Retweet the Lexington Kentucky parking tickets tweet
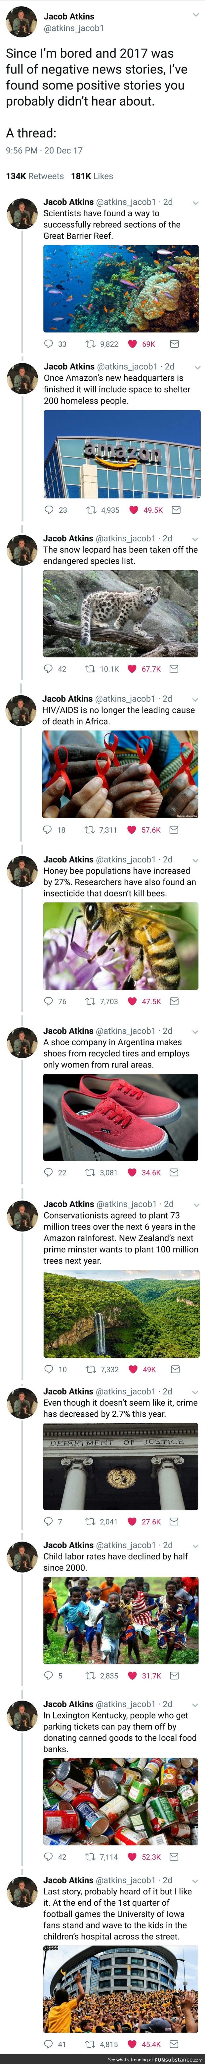 91,1857
